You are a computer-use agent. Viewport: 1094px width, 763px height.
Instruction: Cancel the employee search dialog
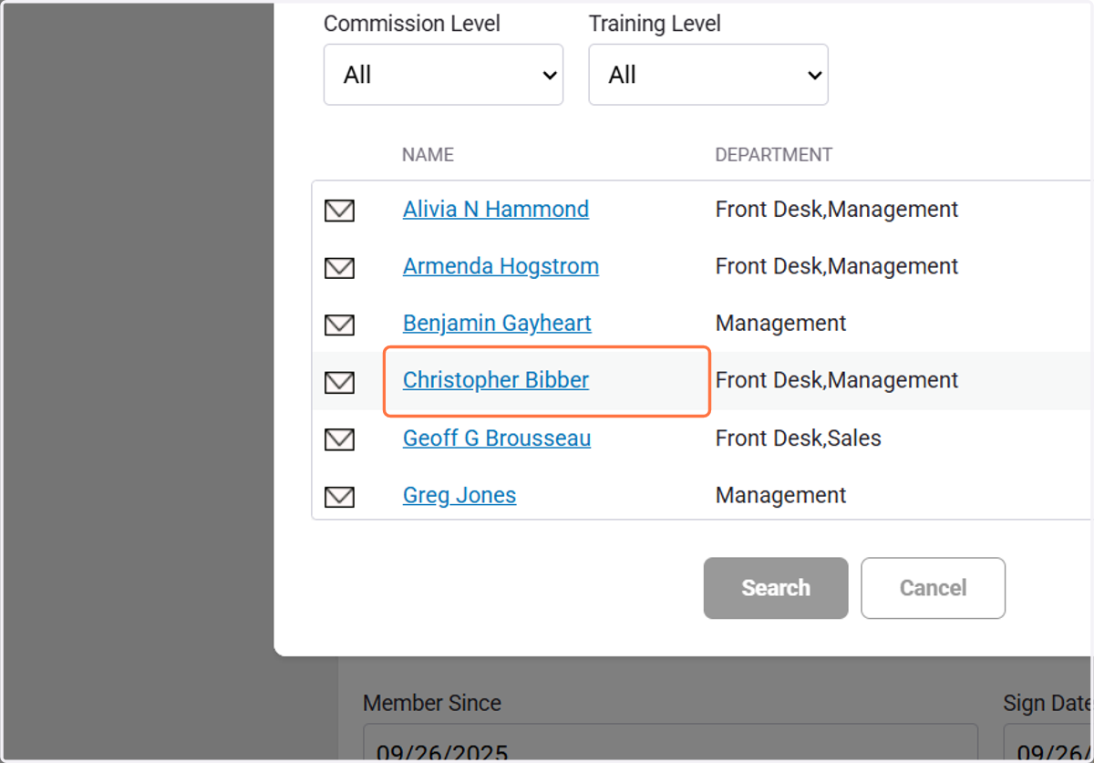point(933,588)
